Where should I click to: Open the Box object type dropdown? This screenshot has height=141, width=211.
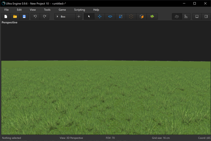(65, 16)
